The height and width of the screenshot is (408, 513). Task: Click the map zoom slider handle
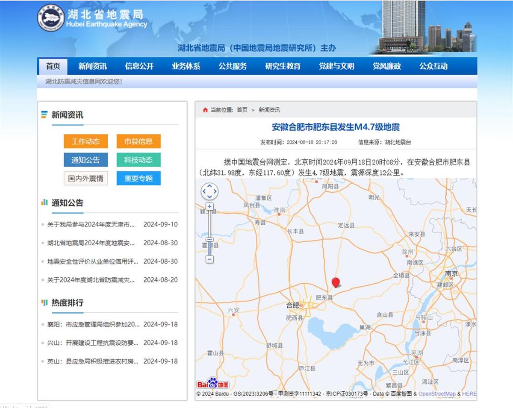209,240
